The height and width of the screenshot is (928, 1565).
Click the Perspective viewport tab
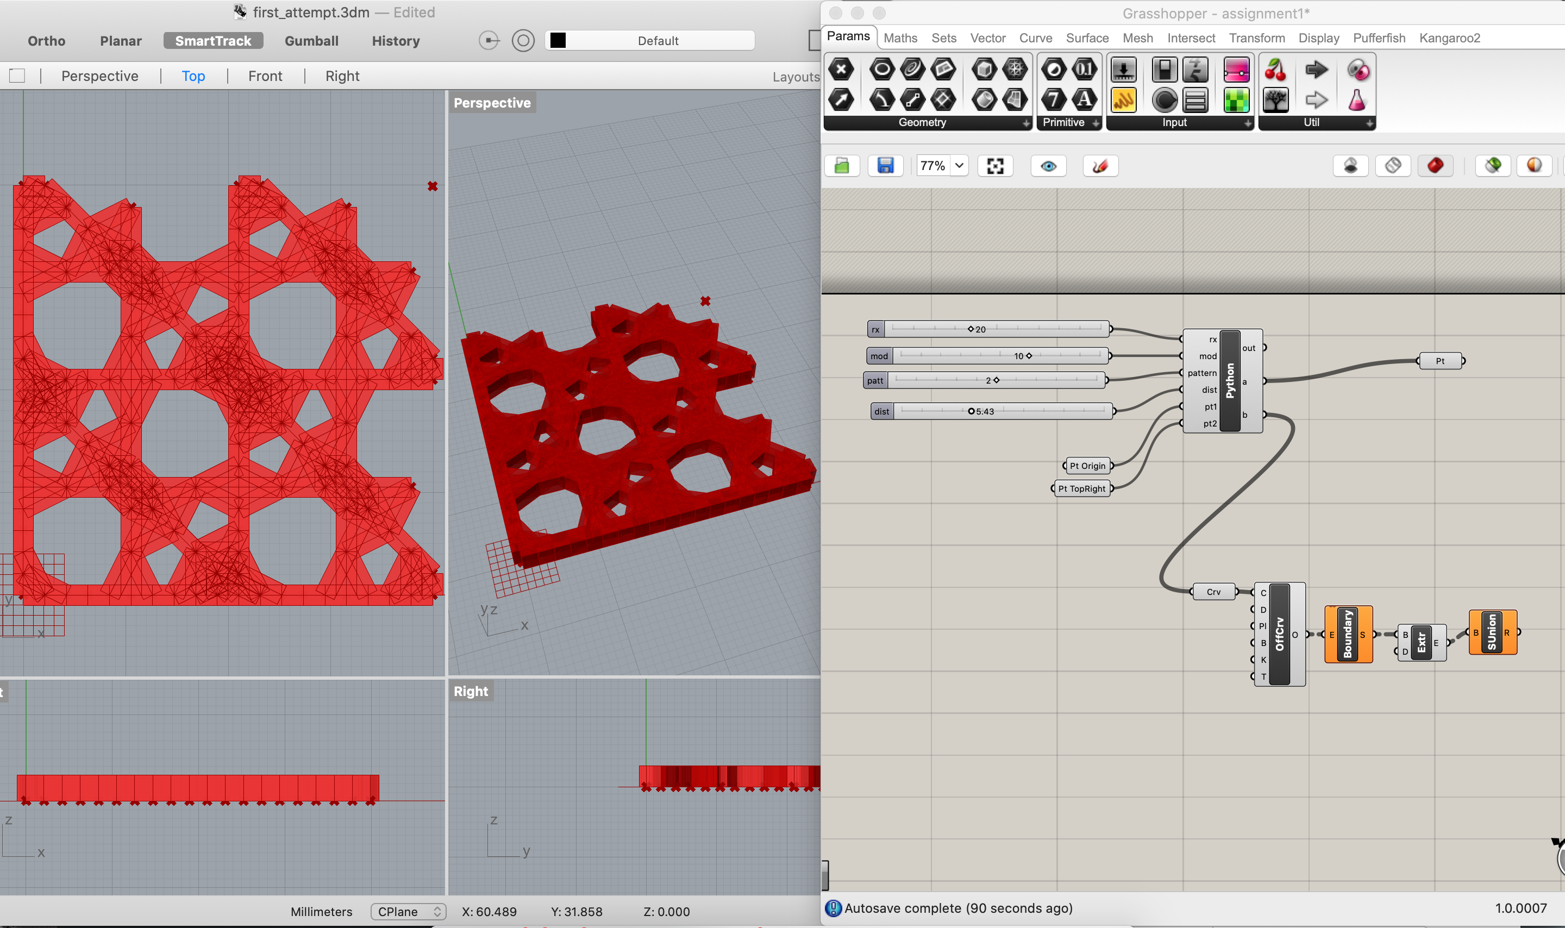[101, 75]
